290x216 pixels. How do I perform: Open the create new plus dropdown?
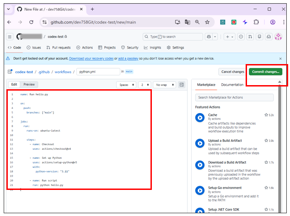click(230, 37)
